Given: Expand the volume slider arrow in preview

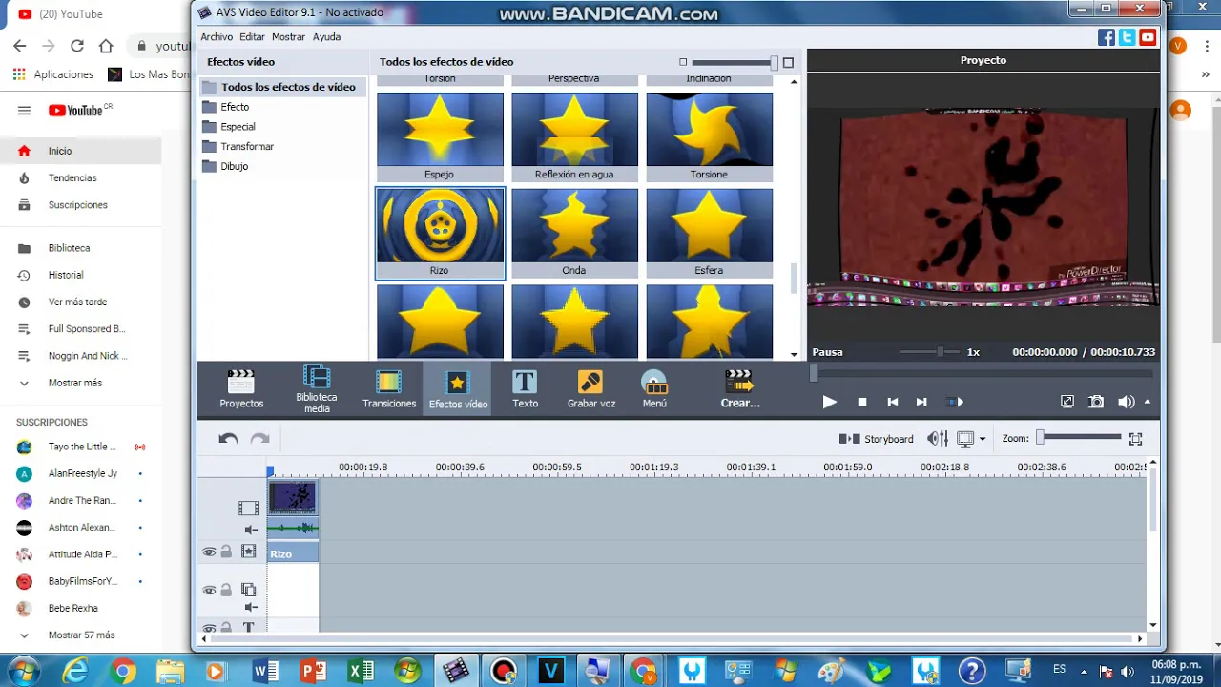Looking at the screenshot, I should [x=1148, y=402].
